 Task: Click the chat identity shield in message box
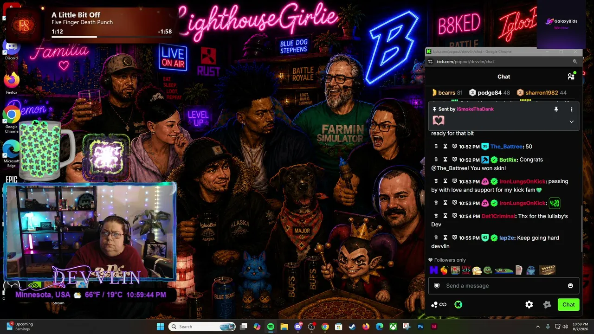click(437, 286)
